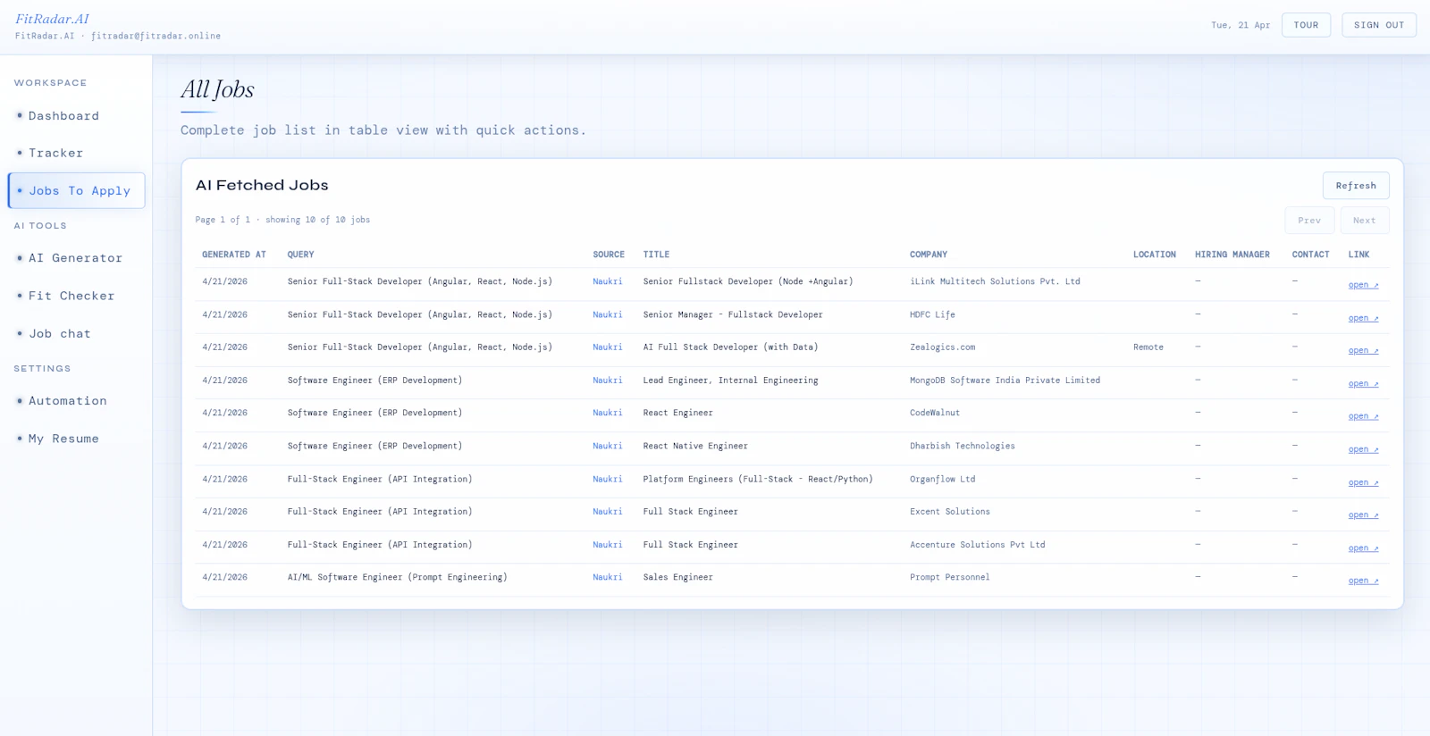Open link for Zealogics.com job
Screen dimensions: 1430x736
pyautogui.click(x=1363, y=350)
